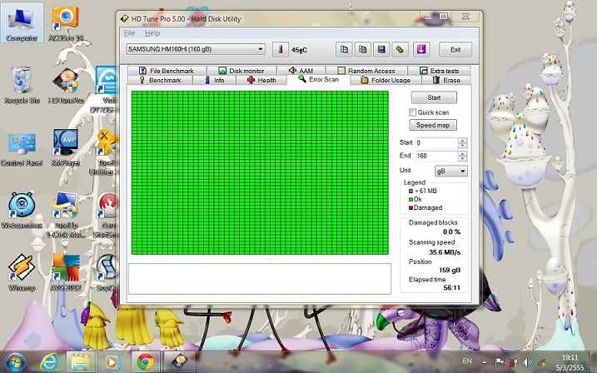
Task: Click the thermometer temperature icon
Action: [x=279, y=49]
